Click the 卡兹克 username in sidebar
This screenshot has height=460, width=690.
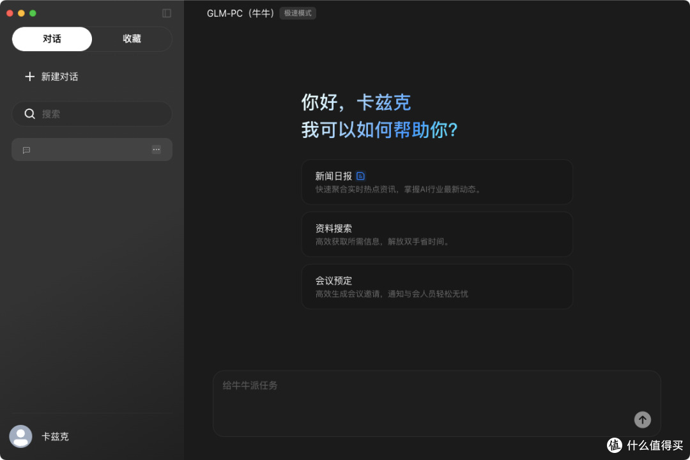click(x=55, y=436)
